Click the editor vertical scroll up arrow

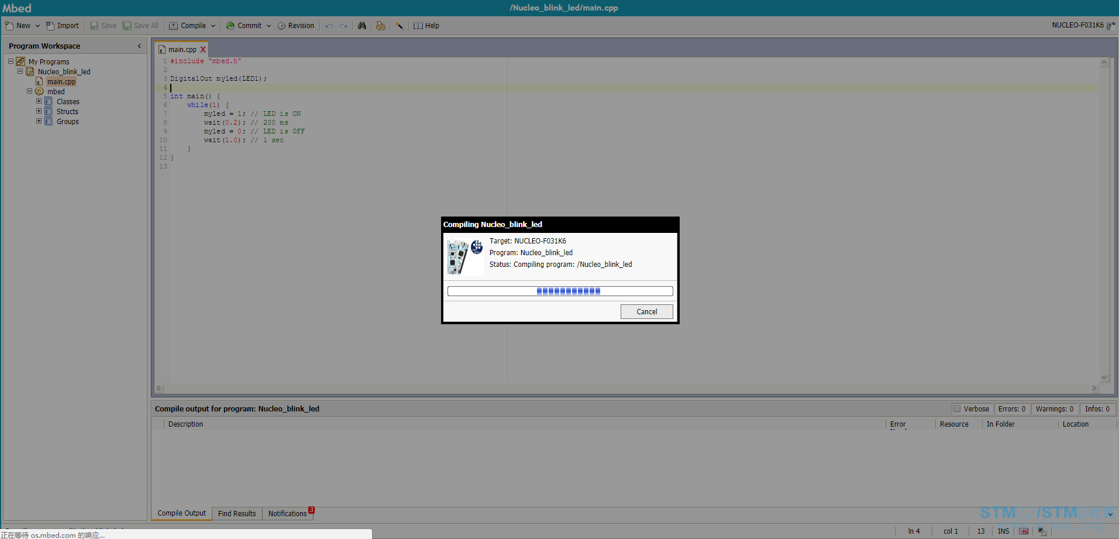[x=1104, y=62]
